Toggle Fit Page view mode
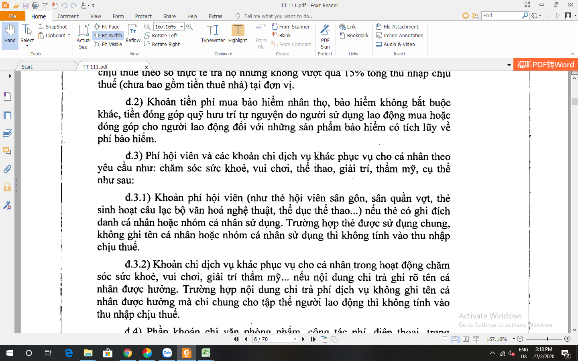 click(x=107, y=26)
